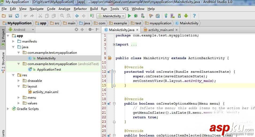The width and height of the screenshot is (255, 137).
Task: Click the Copy toolbar icon
Action: point(47,16)
